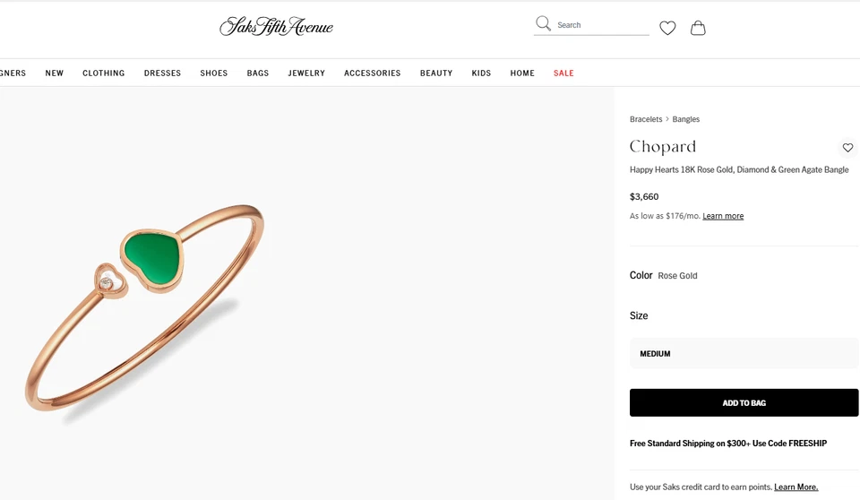Open the ACCESSORIES menu

pyautogui.click(x=373, y=73)
